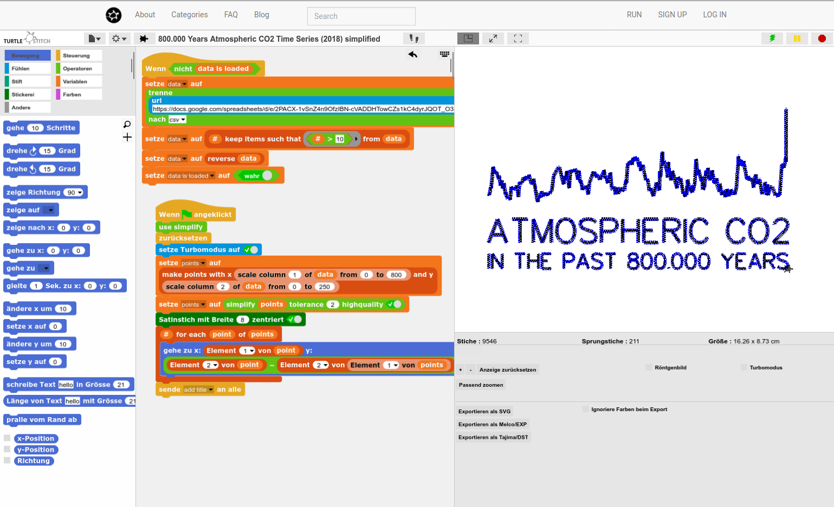
Task: Click the plus icon to make a block
Action: coord(127,137)
